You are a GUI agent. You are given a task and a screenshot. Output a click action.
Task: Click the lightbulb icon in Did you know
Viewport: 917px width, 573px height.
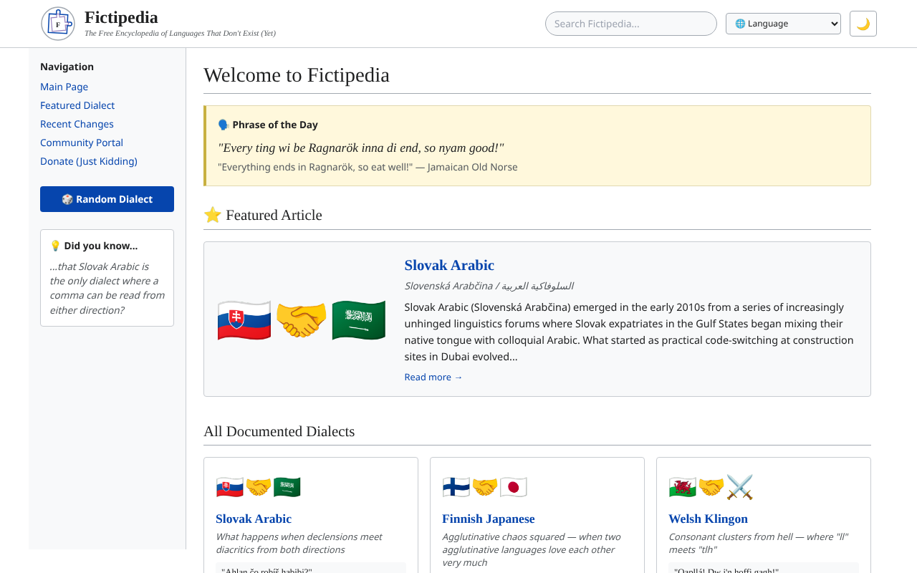coord(55,245)
